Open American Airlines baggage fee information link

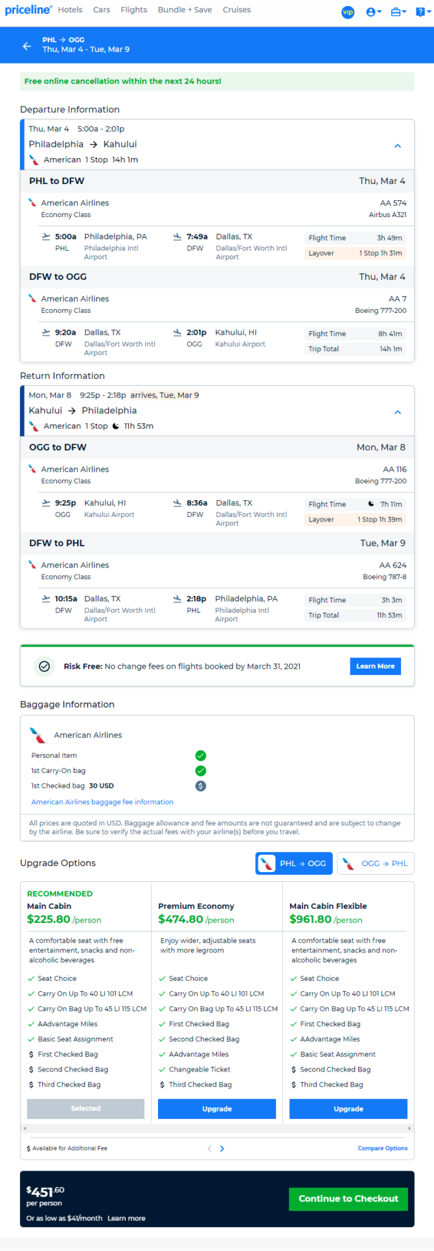click(102, 802)
